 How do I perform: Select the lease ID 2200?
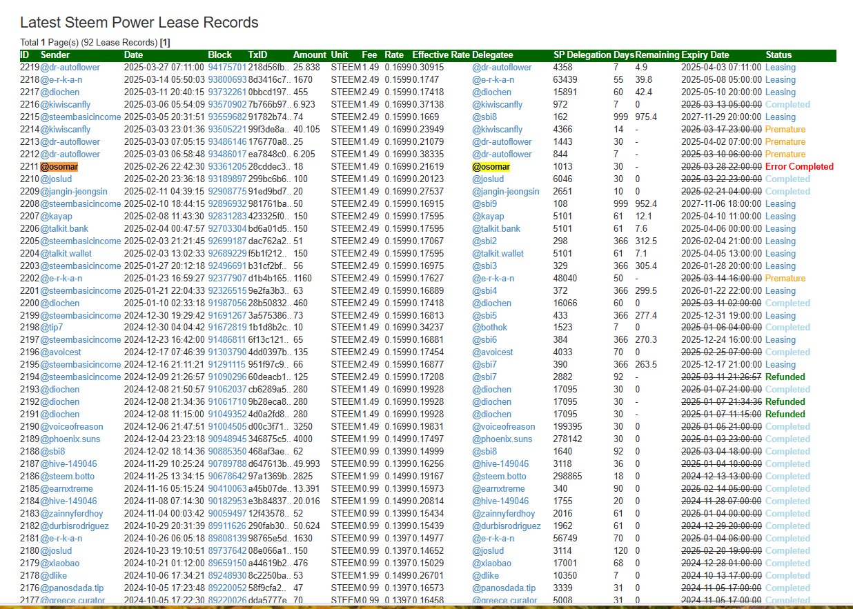point(30,303)
